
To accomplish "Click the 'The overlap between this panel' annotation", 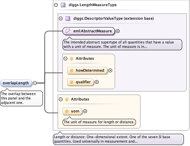I will [21, 98].
